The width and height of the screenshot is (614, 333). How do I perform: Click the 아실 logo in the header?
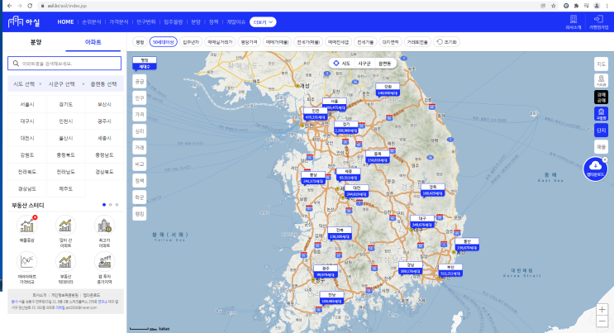coord(24,21)
